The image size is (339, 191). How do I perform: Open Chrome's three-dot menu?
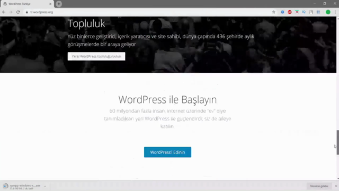coord(335,12)
